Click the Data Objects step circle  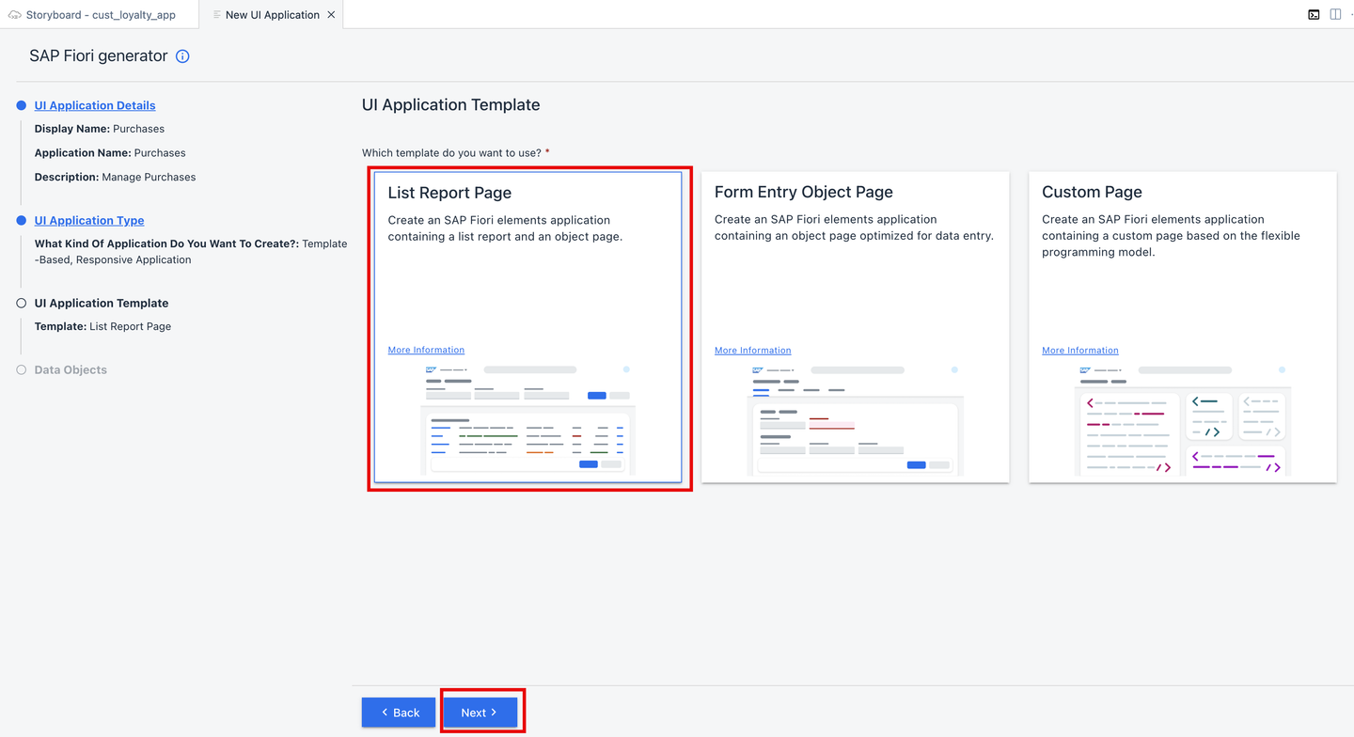[21, 369]
